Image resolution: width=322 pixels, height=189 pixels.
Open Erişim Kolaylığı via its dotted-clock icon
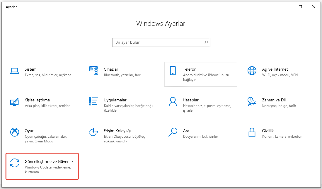point(93,132)
